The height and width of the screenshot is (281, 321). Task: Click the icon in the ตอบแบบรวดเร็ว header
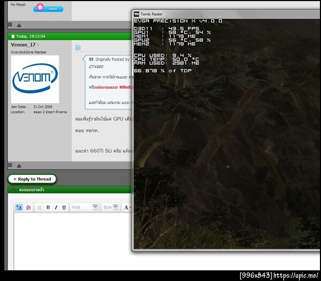[13, 190]
